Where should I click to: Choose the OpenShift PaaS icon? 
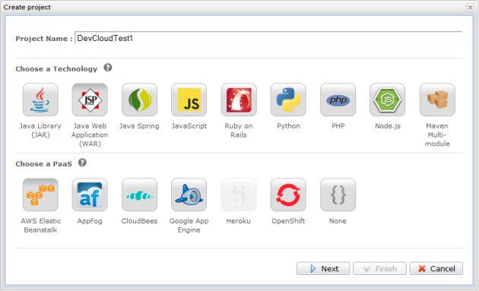click(x=288, y=195)
